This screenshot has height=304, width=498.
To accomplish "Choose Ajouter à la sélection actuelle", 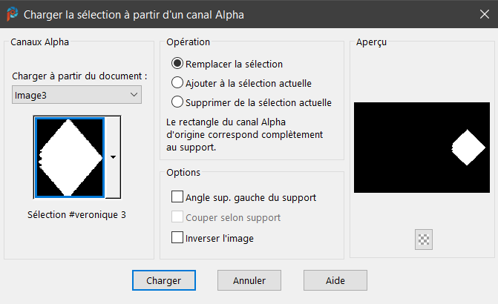I will 177,83.
